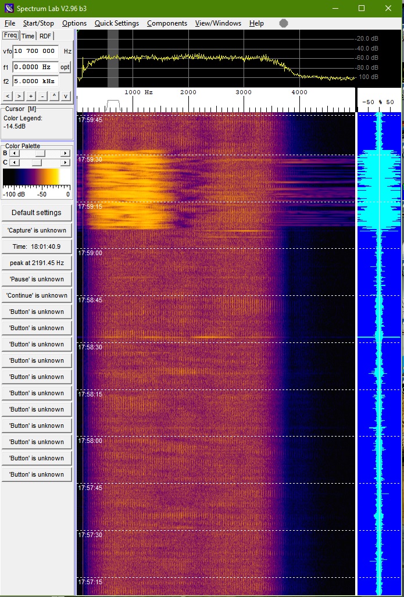Image resolution: width=404 pixels, height=597 pixels.
Task: Click the '^' up arrow button
Action: pyautogui.click(x=54, y=96)
